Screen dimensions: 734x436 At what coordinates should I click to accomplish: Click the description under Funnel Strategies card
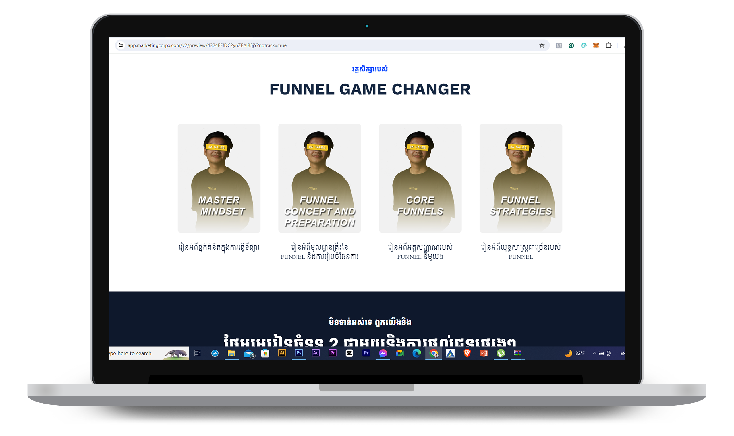(x=521, y=252)
